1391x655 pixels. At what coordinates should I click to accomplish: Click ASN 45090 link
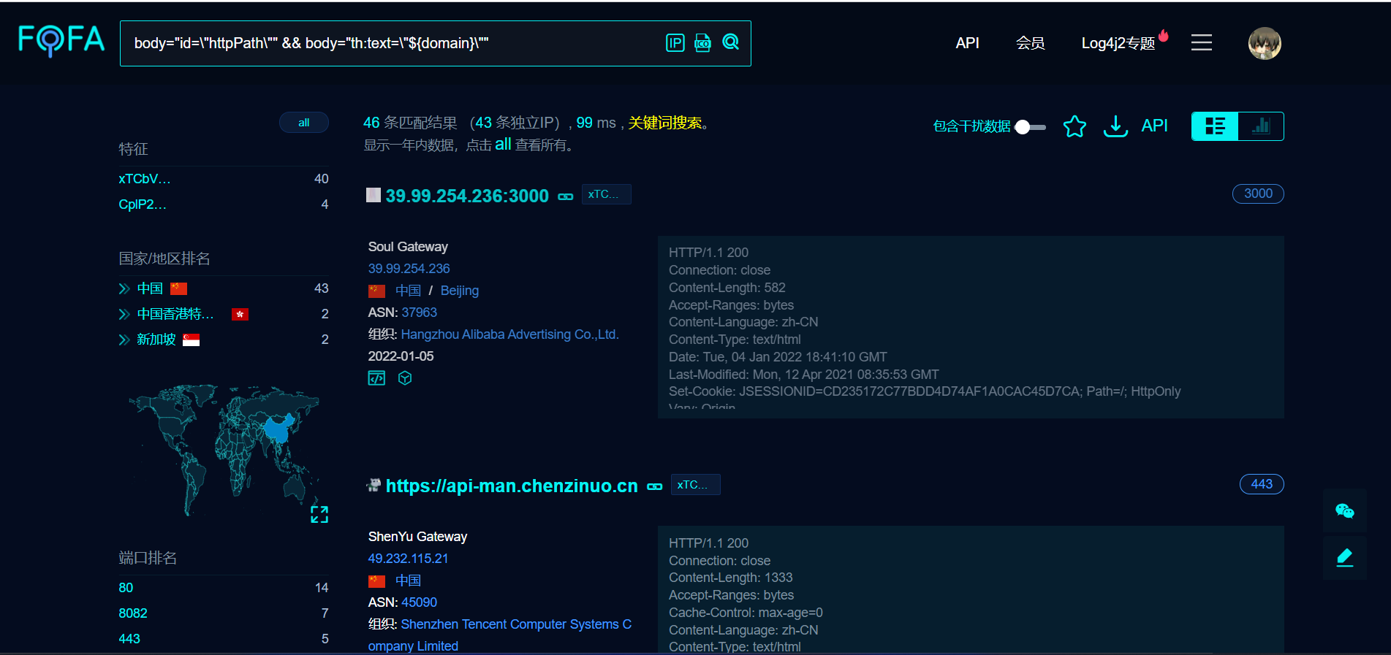(x=420, y=602)
